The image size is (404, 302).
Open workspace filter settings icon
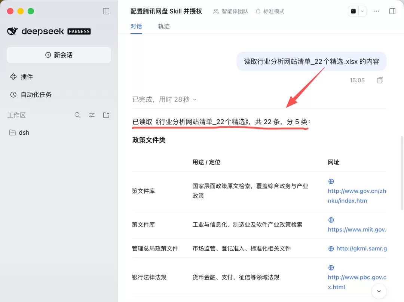point(92,115)
